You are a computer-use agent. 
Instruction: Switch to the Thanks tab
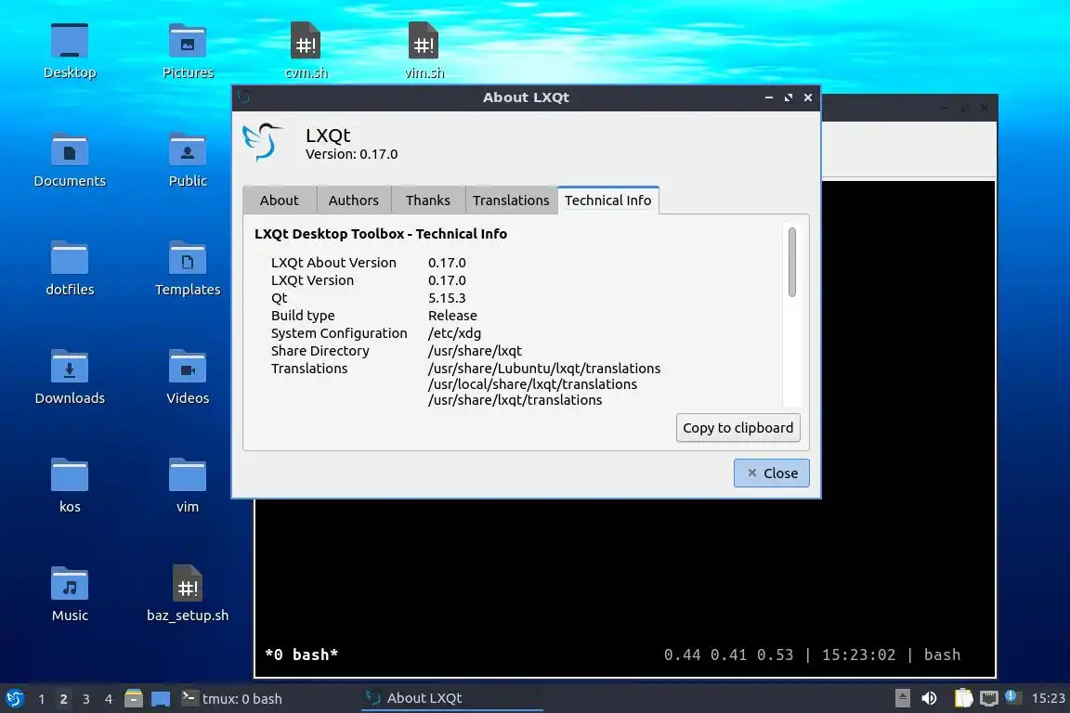coord(428,200)
